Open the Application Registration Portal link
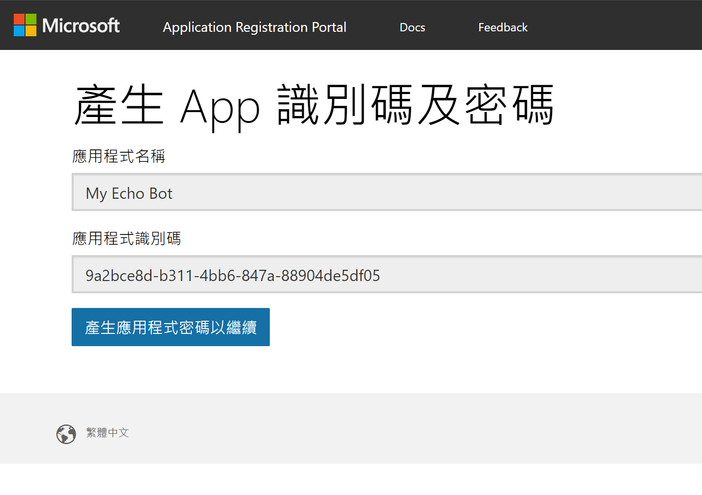 (255, 27)
